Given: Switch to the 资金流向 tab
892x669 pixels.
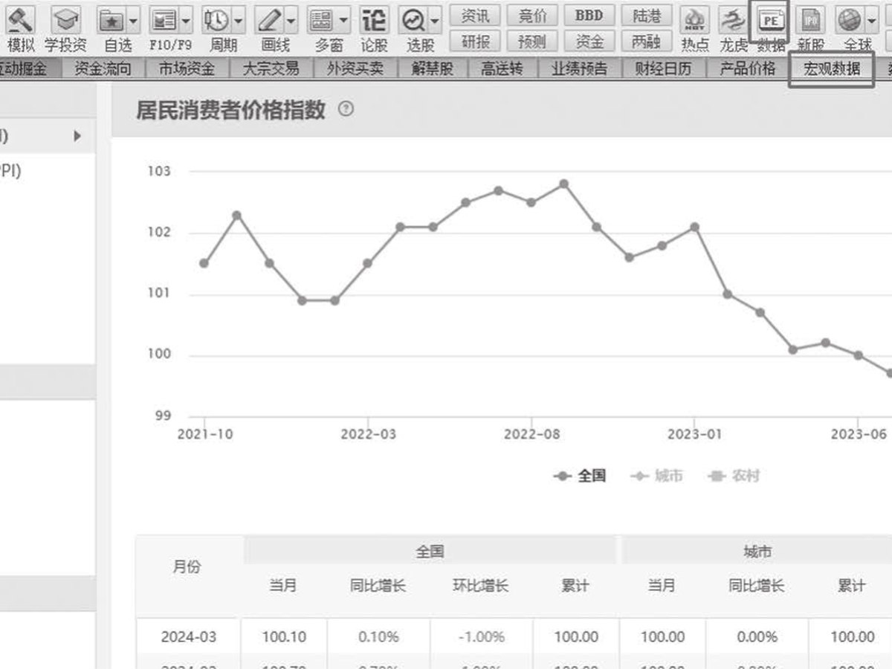Looking at the screenshot, I should [x=103, y=69].
